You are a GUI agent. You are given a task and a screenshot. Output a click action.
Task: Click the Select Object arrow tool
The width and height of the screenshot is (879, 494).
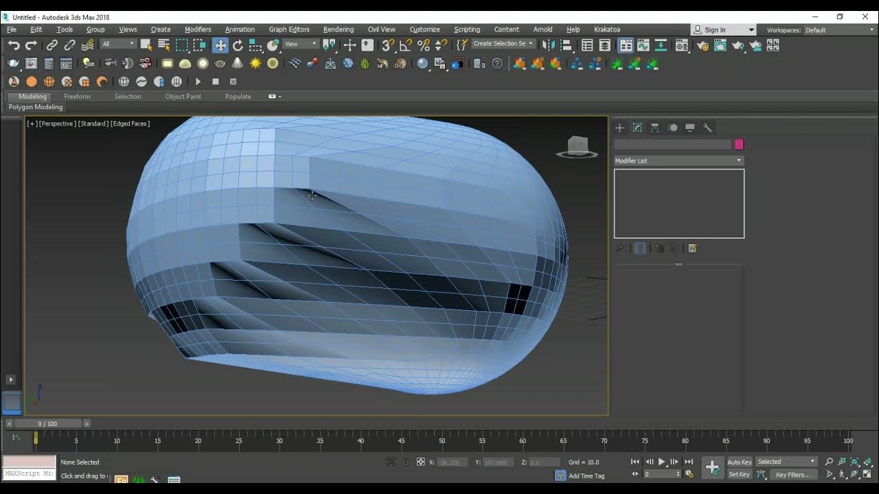(146, 45)
